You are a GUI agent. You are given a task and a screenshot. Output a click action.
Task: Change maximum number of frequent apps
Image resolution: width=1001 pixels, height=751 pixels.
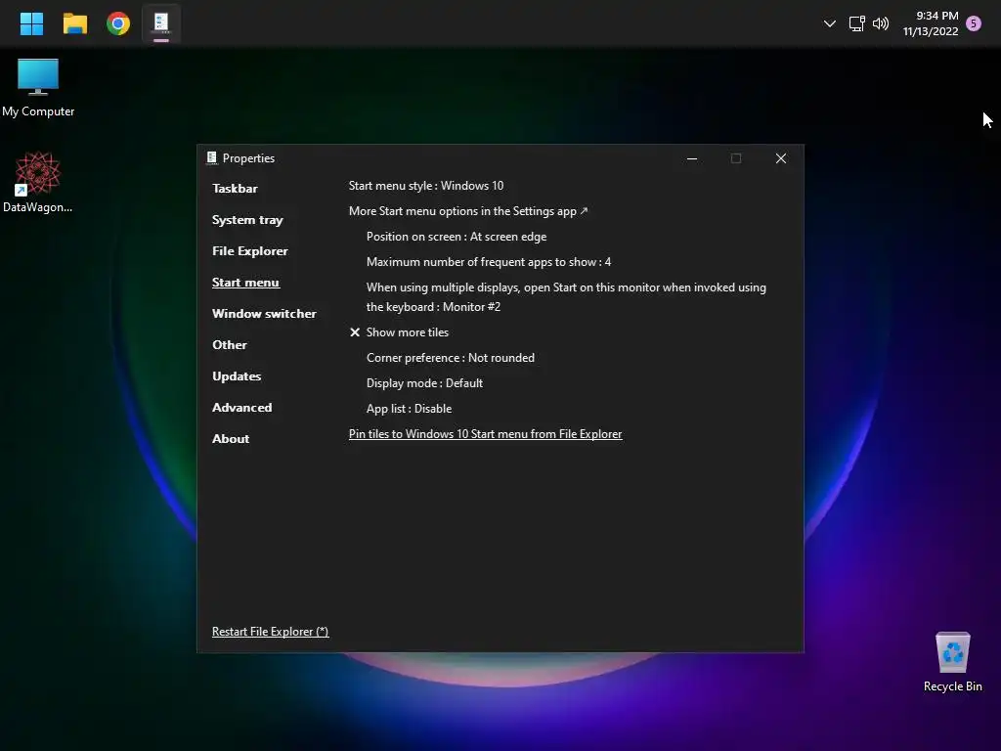[x=489, y=262]
